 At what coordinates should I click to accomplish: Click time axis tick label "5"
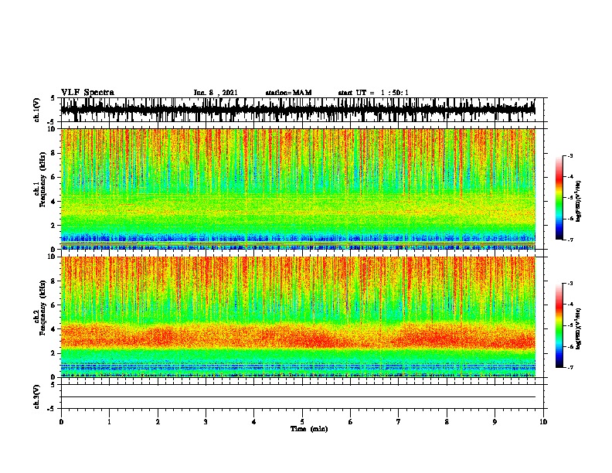tap(302, 422)
